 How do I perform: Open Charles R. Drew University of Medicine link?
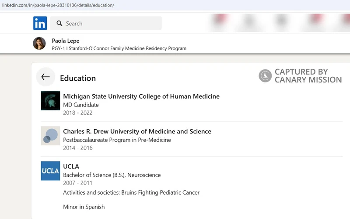pyautogui.click(x=137, y=132)
